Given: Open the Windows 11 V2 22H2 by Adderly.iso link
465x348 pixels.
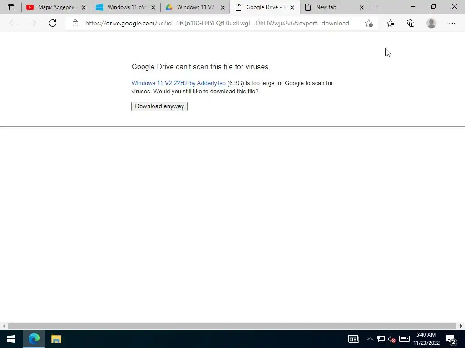Looking at the screenshot, I should 178,83.
